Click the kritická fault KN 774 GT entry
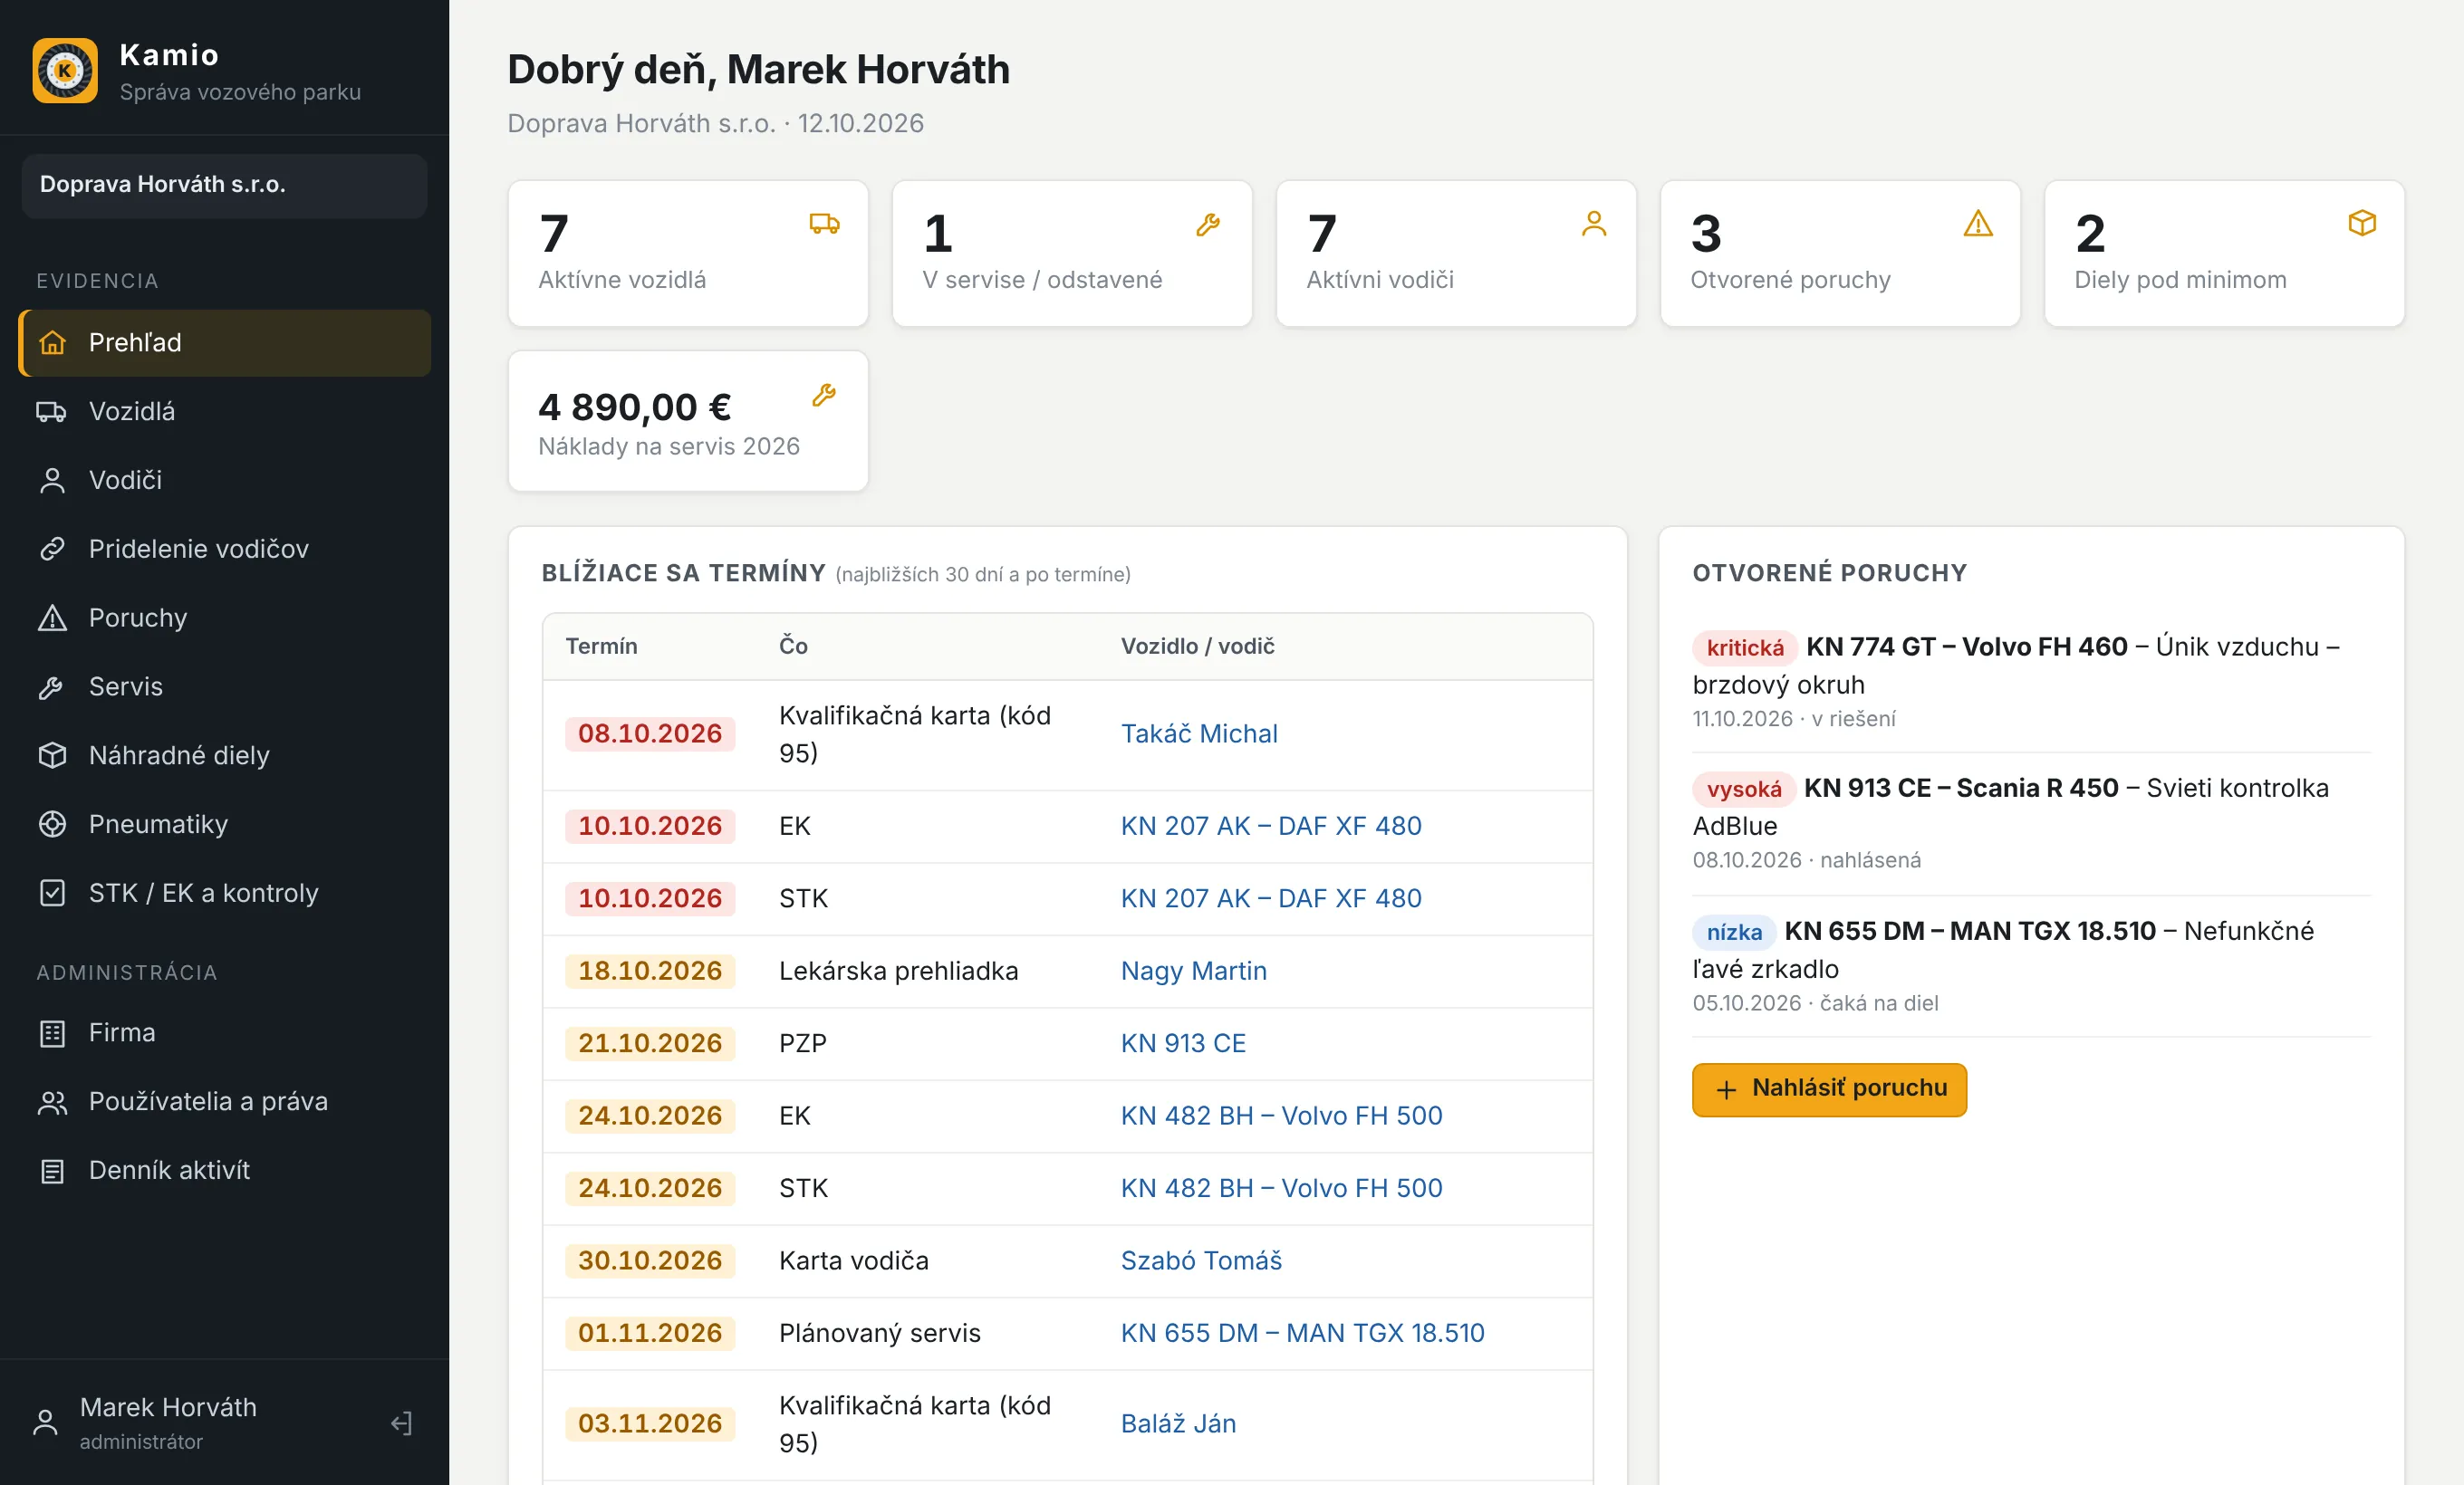The width and height of the screenshot is (2464, 1485). (x=2031, y=682)
